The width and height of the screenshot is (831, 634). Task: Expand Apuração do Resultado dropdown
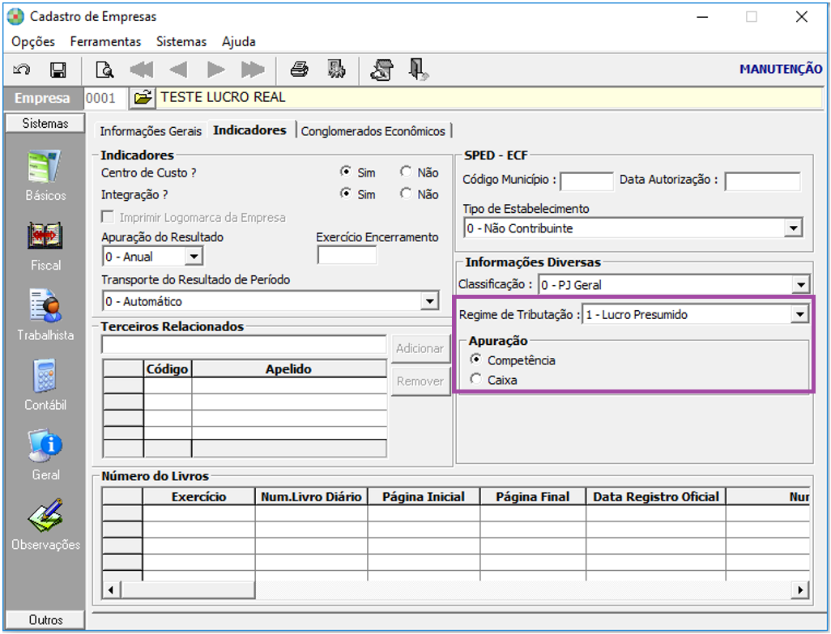coord(194,257)
